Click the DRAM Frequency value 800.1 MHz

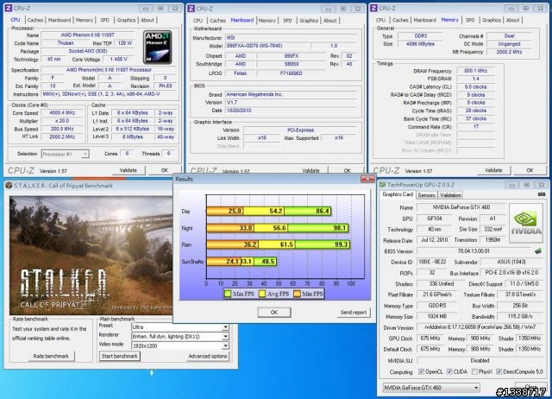(475, 71)
